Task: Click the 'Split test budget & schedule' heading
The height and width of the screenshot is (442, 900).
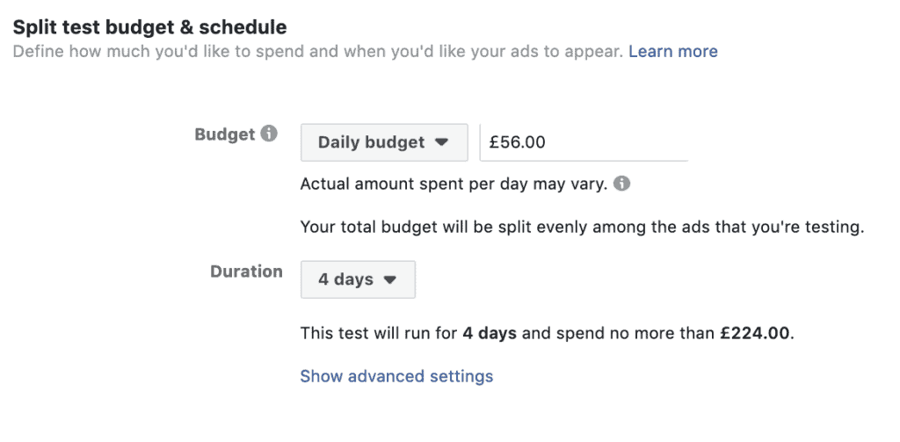Action: 149,27
